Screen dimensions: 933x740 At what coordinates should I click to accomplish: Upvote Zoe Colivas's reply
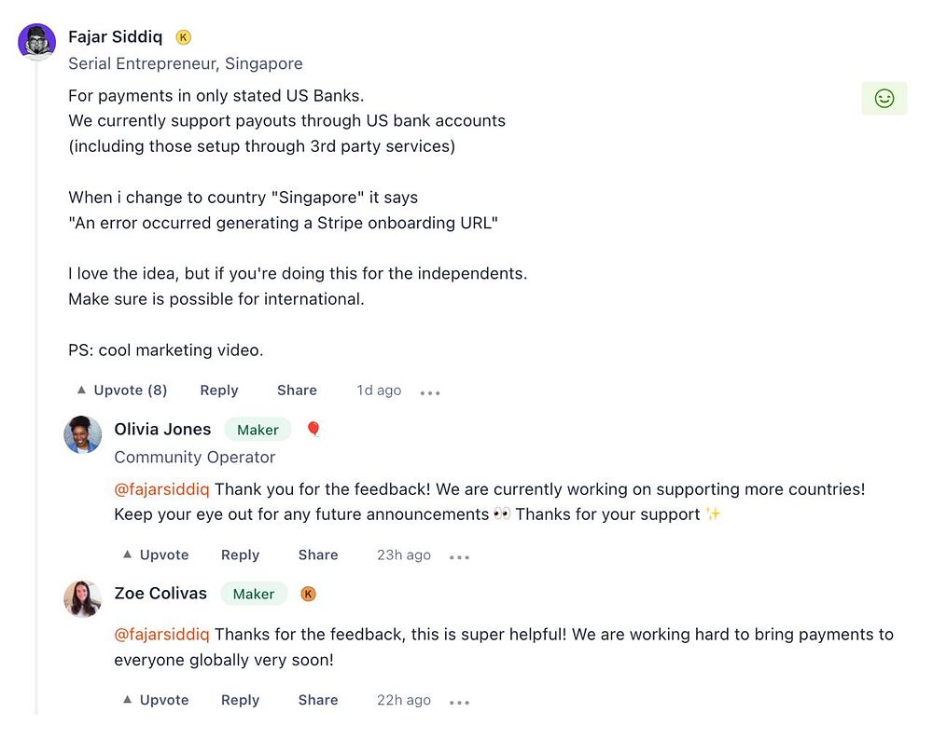tap(156, 700)
